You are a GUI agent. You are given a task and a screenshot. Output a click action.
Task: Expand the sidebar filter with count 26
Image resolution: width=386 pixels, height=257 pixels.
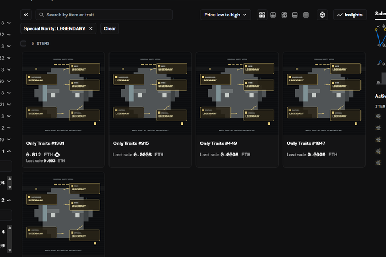[9, 81]
